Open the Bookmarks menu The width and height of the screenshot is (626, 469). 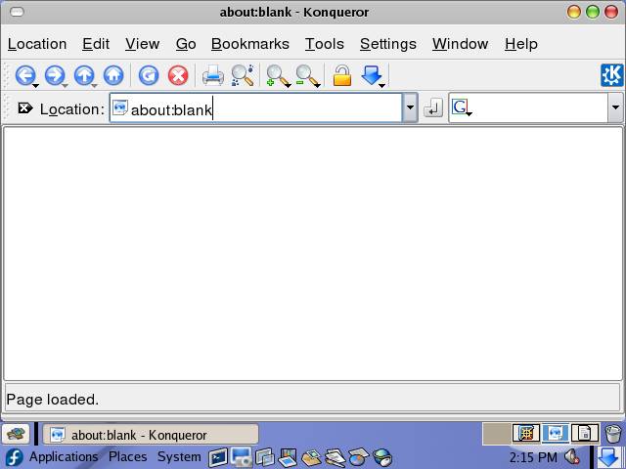pos(249,44)
